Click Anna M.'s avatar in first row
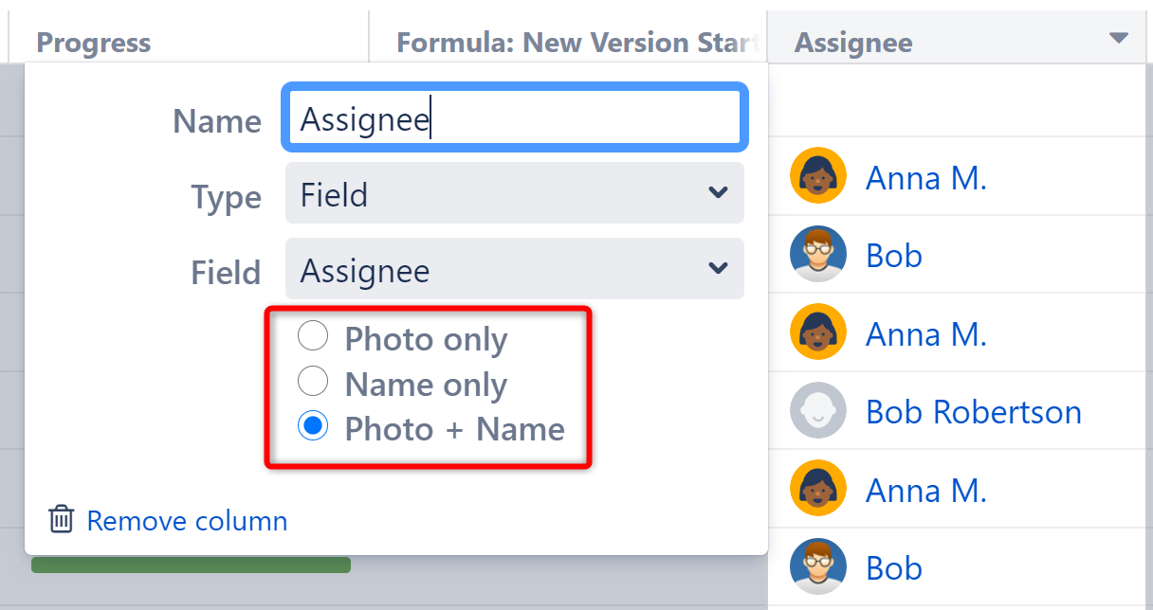The height and width of the screenshot is (610, 1153). [817, 176]
